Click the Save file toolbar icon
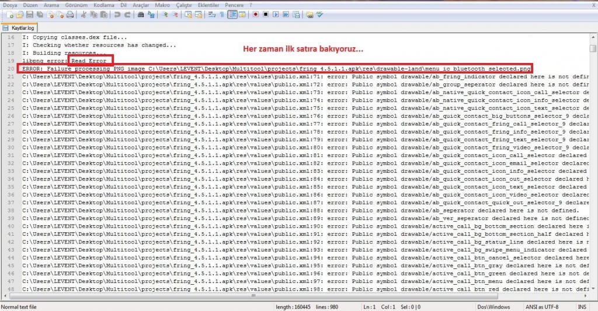The height and width of the screenshot is (311, 598). [x=29, y=15]
